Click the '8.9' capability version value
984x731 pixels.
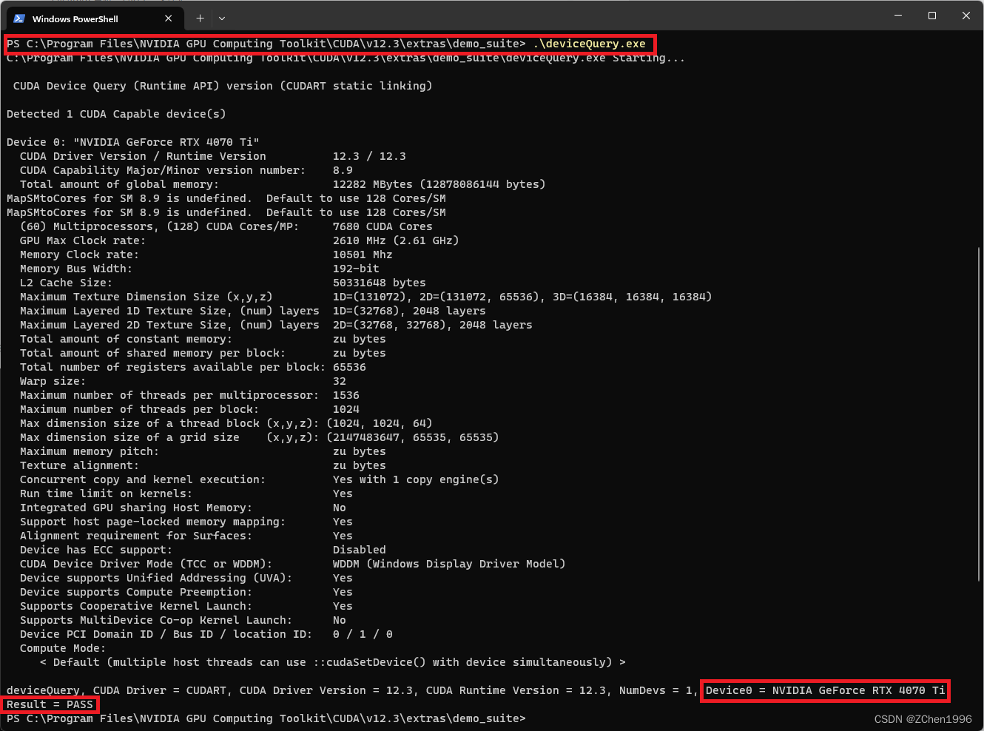click(x=343, y=170)
